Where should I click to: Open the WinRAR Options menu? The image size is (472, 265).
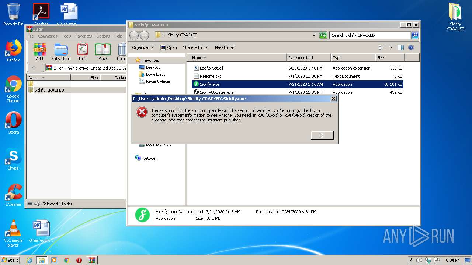103,36
